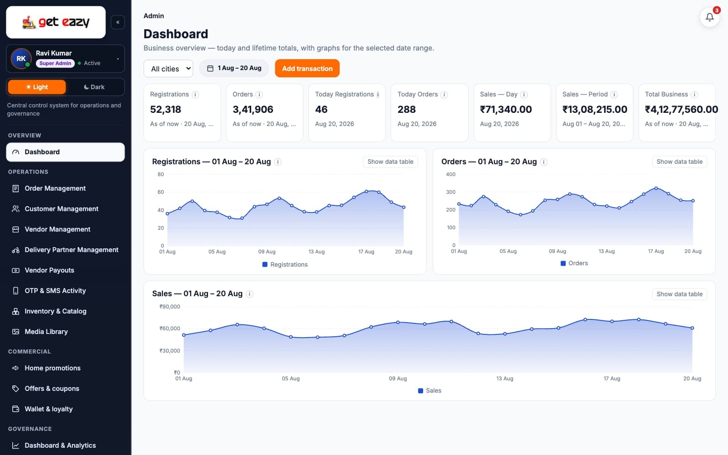Click the info icon beside Sales — Day

coord(524,95)
